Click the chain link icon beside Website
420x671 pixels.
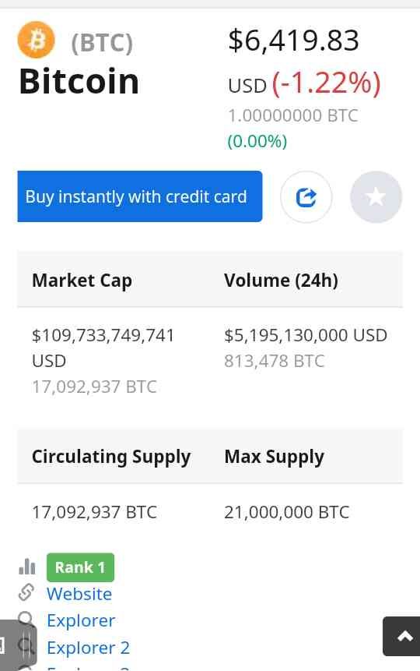[x=26, y=593]
